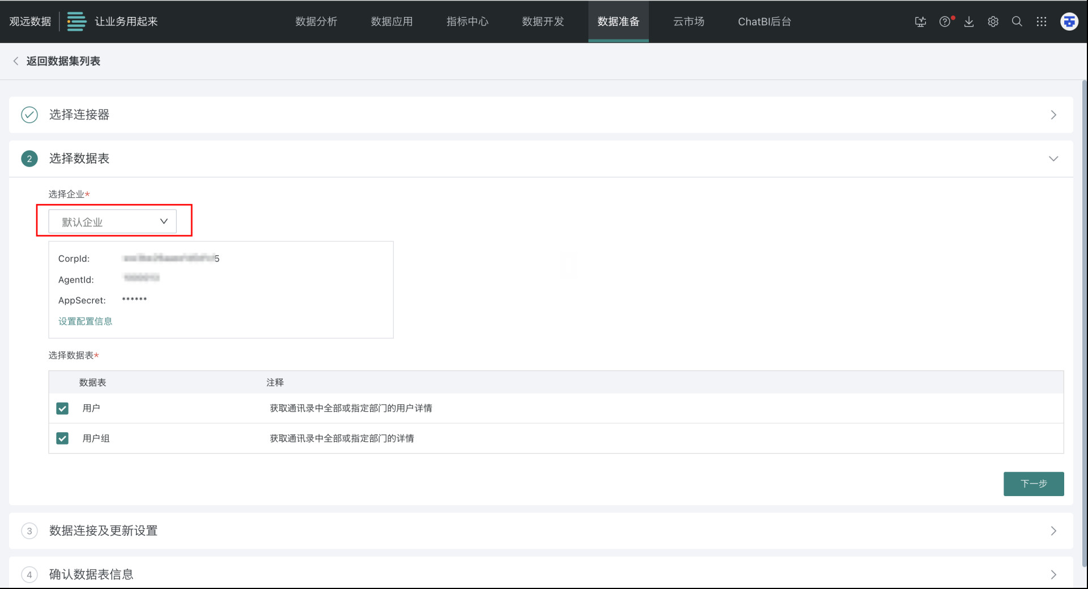This screenshot has width=1088, height=589.
Task: Open the settings gear icon
Action: [993, 22]
